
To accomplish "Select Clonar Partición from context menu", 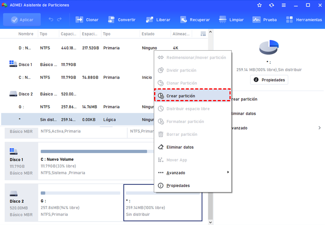I will tap(193, 83).
